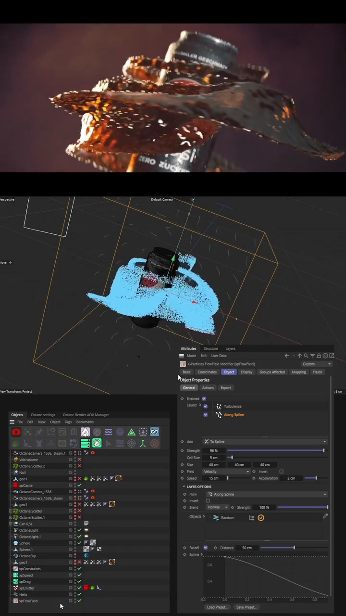Viewport: 346px width, 616px height.
Task: Click the Save Preset button
Action: [x=247, y=607]
